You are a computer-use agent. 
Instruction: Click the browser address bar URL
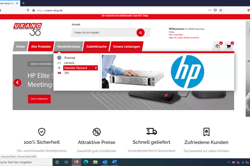[49, 10]
